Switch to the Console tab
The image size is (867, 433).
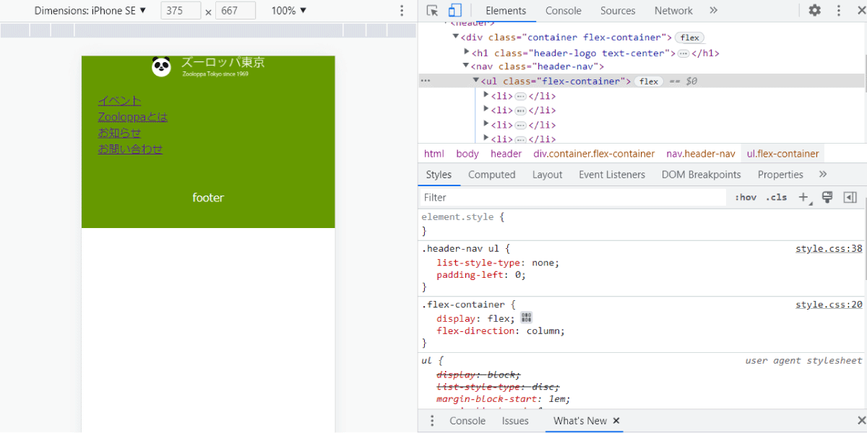(564, 11)
